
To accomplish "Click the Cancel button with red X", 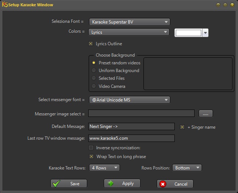I will coord(175,184).
